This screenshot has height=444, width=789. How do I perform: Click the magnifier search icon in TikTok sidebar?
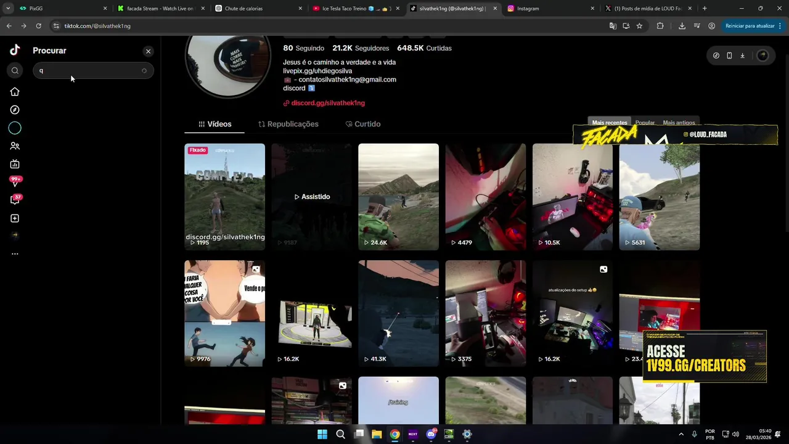[15, 71]
